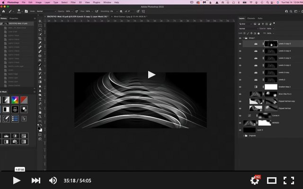The image size is (303, 189).
Task: Open the layer Fill dropdown arrow
Action: 273,33
